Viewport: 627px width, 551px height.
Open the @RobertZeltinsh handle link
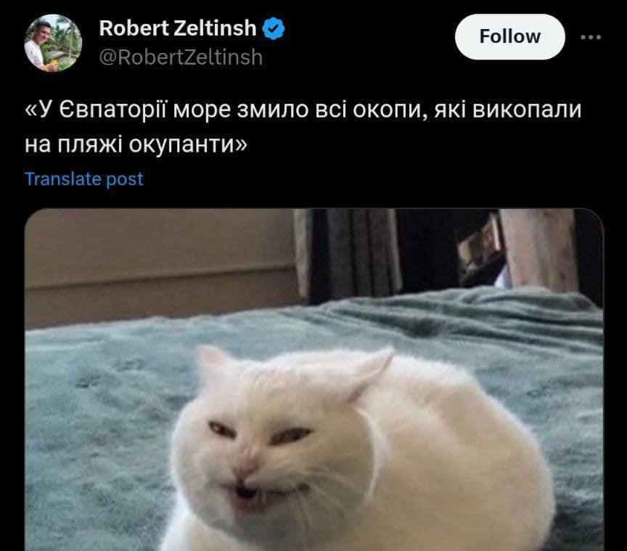(181, 57)
